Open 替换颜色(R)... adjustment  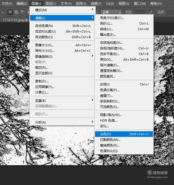[x=124, y=145]
